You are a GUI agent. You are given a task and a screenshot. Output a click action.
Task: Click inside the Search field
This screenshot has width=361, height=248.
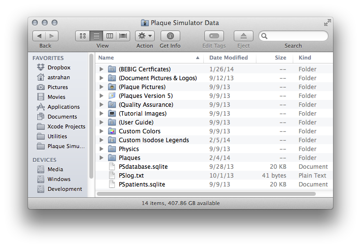pyautogui.click(x=293, y=36)
